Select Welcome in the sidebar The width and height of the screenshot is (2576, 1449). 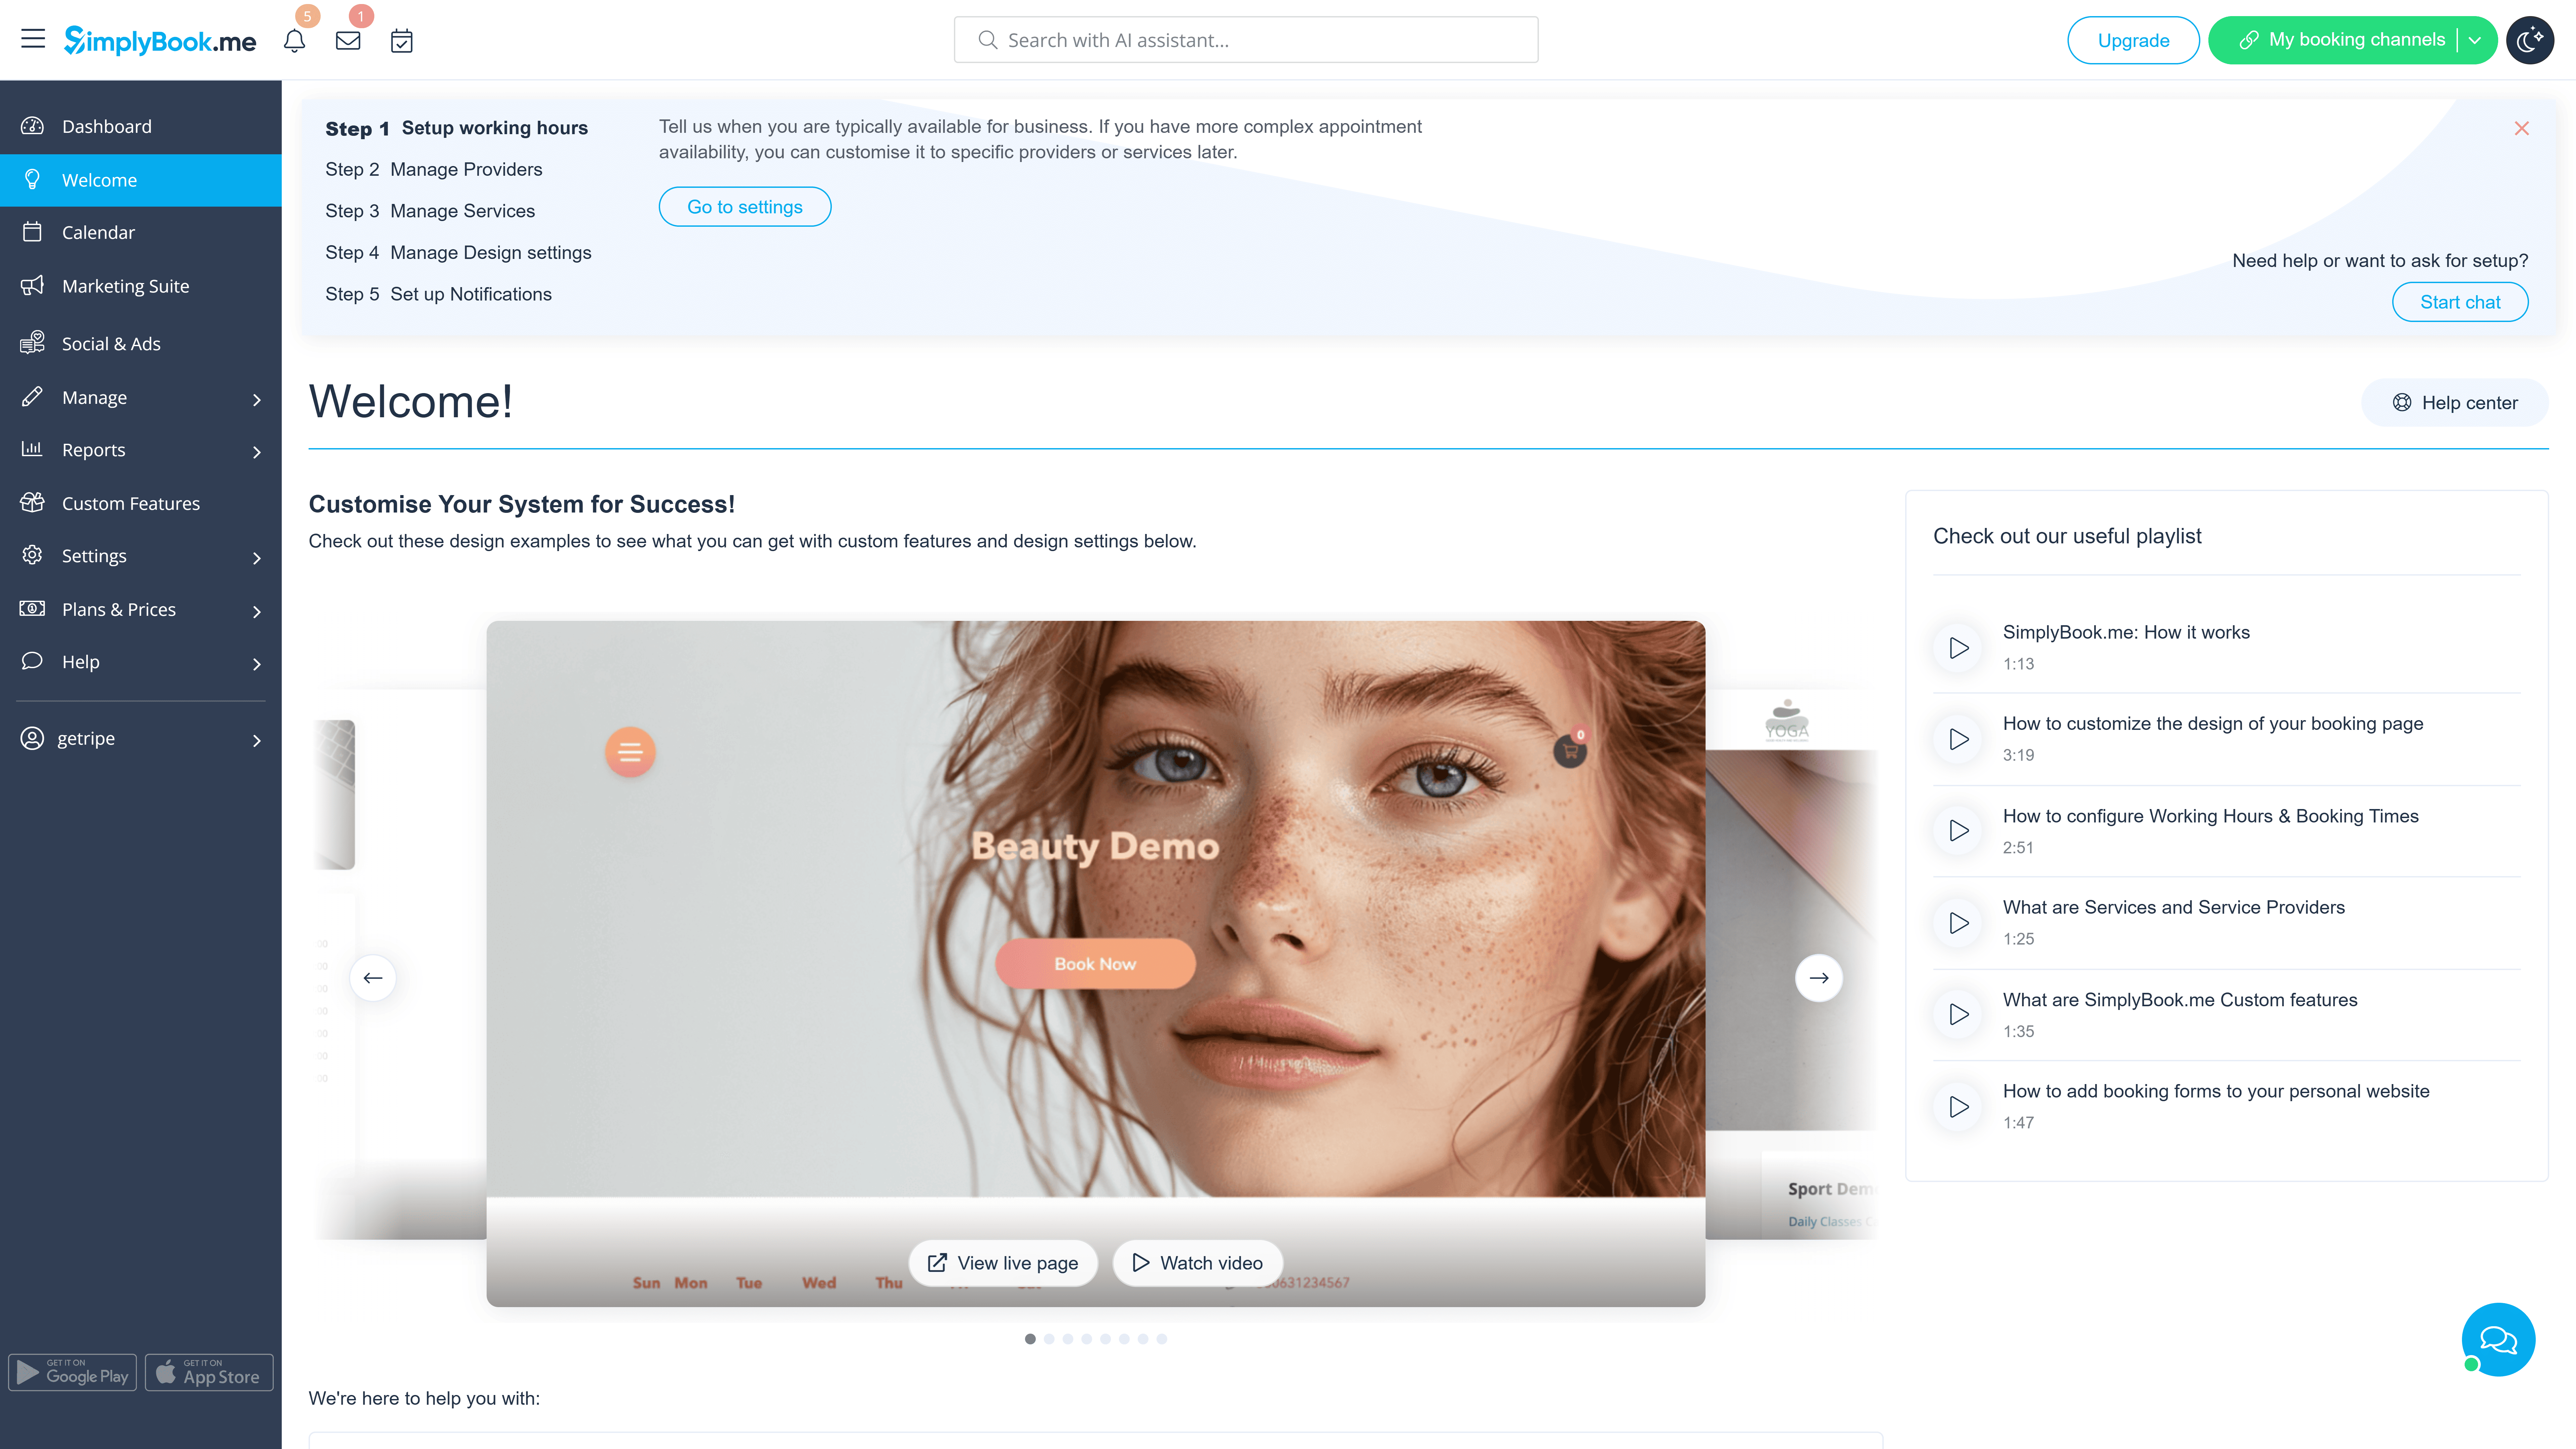pos(141,180)
